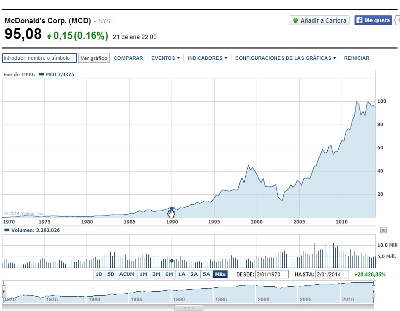Close the Volumen panel with the X icon
Image resolution: width=400 pixels, height=311 pixels.
[x=383, y=230]
